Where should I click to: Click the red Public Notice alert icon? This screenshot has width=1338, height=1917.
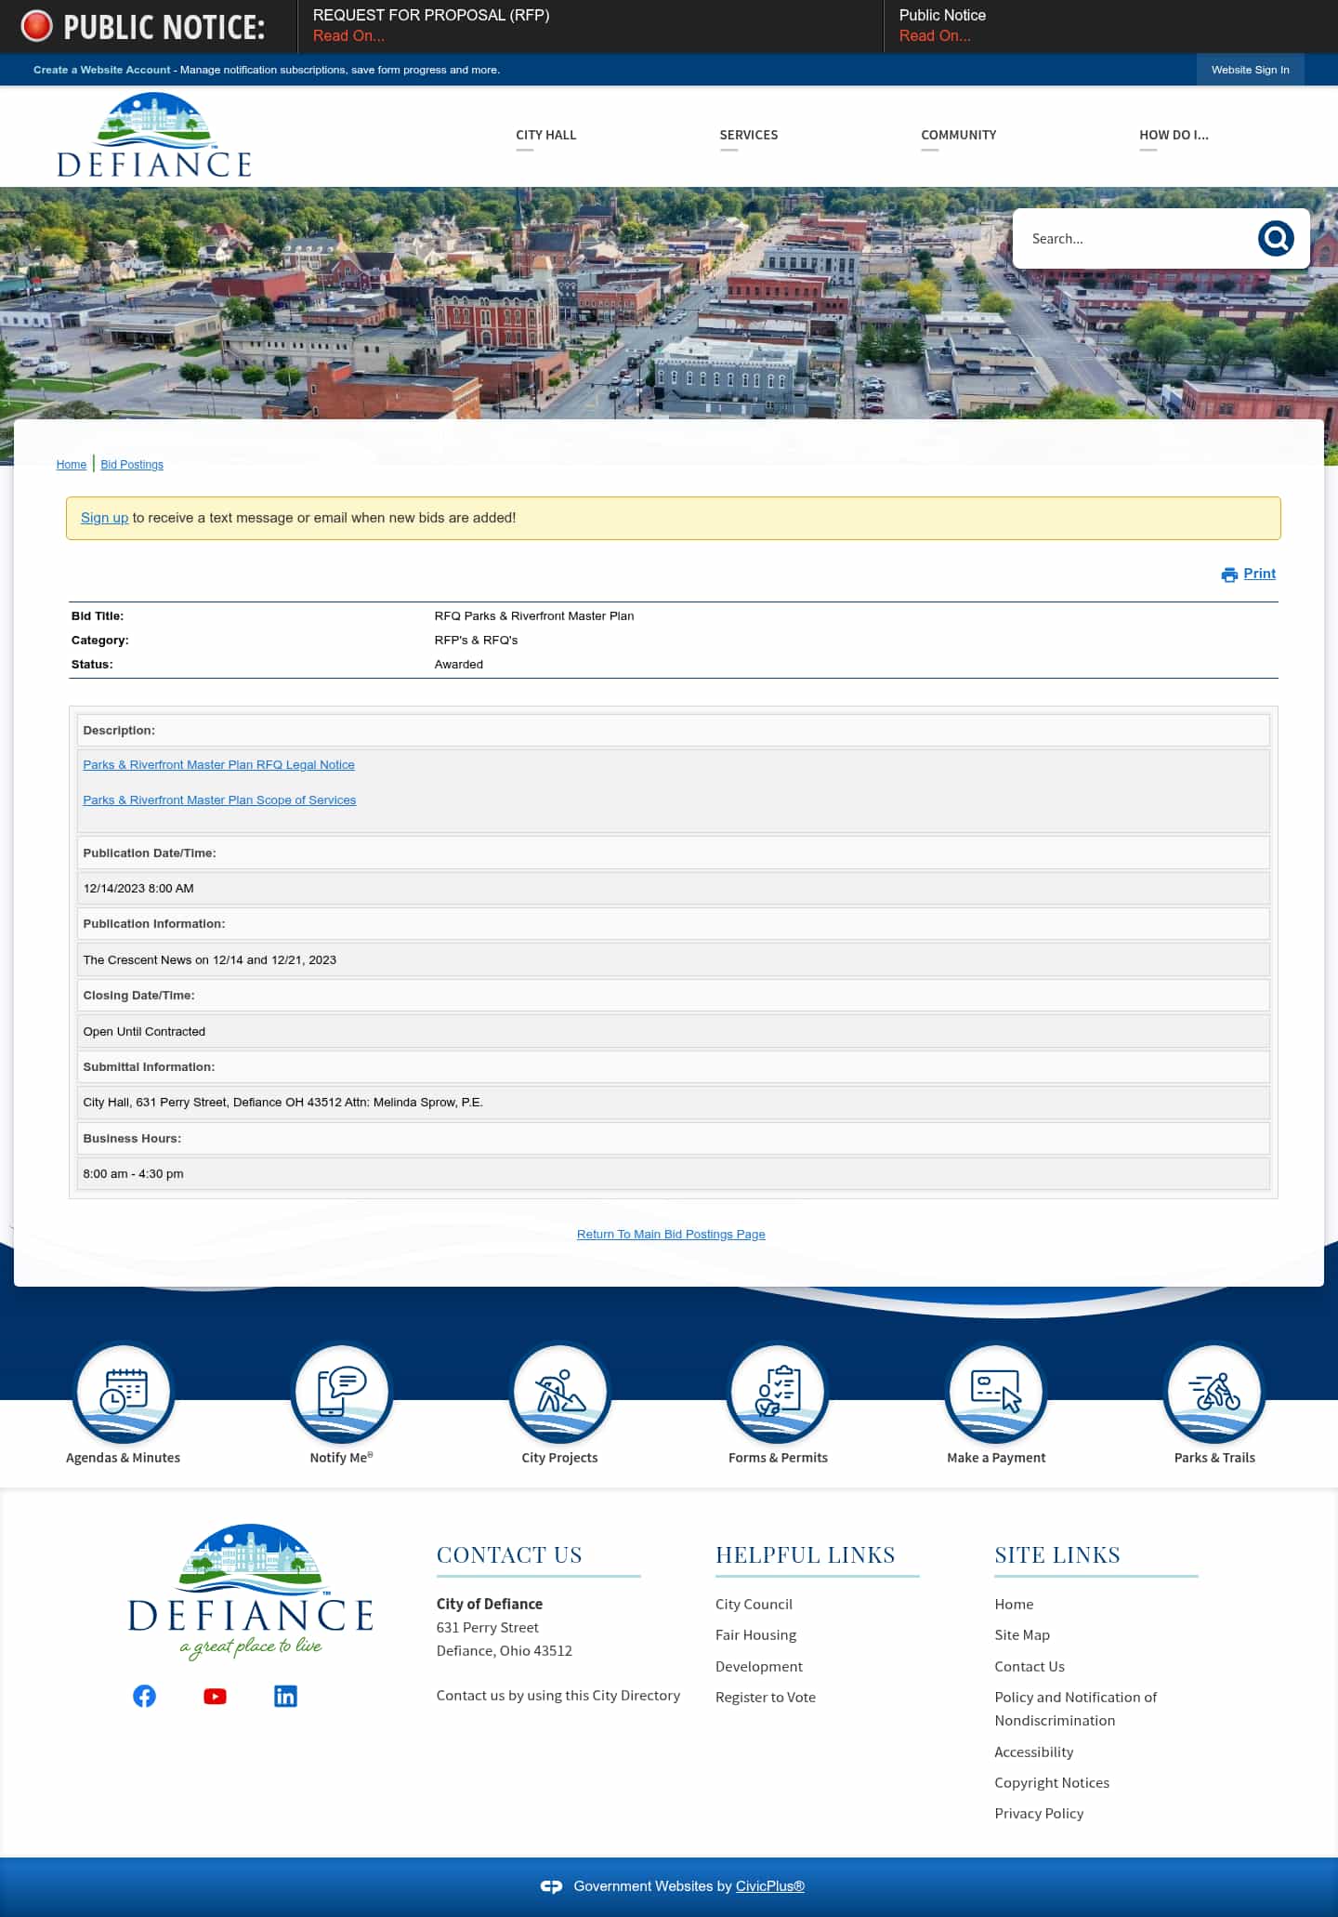click(37, 26)
